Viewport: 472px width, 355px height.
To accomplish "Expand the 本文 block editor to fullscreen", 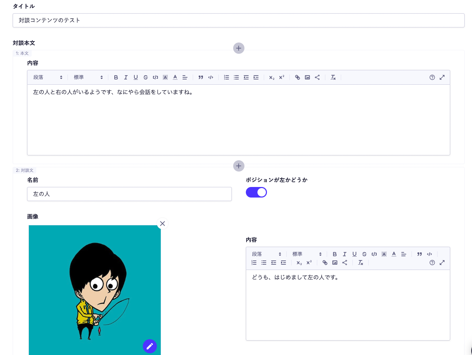I will [442, 77].
